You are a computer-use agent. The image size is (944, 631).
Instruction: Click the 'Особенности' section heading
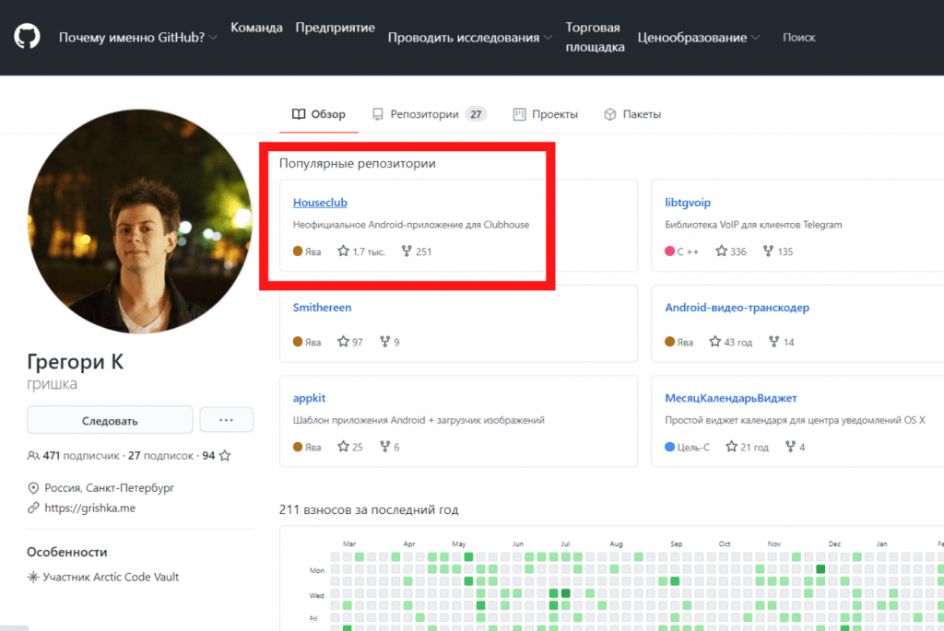tap(66, 552)
